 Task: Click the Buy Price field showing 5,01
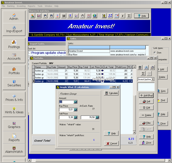[66, 110]
